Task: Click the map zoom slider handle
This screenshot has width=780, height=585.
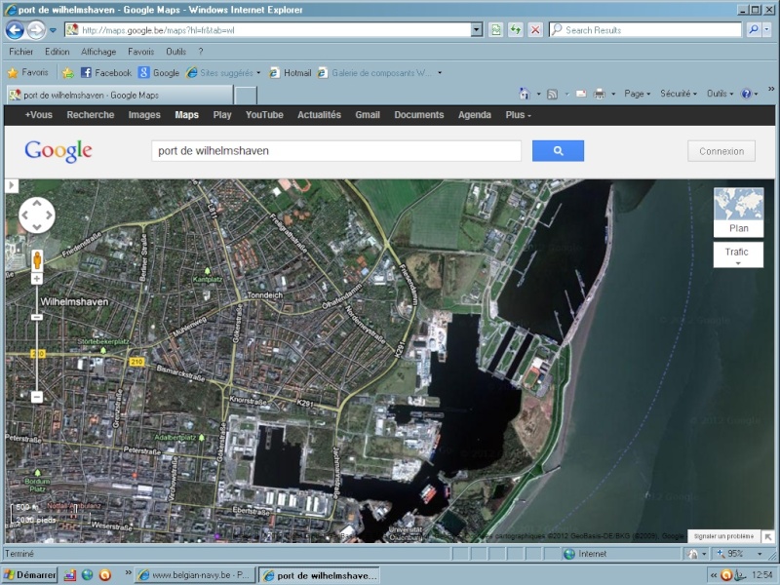Action: pos(37,317)
